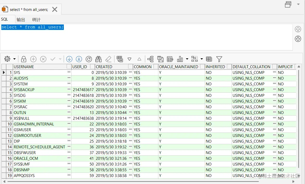Switch to the 统计 tab
The image size is (305, 184).
[36, 20]
